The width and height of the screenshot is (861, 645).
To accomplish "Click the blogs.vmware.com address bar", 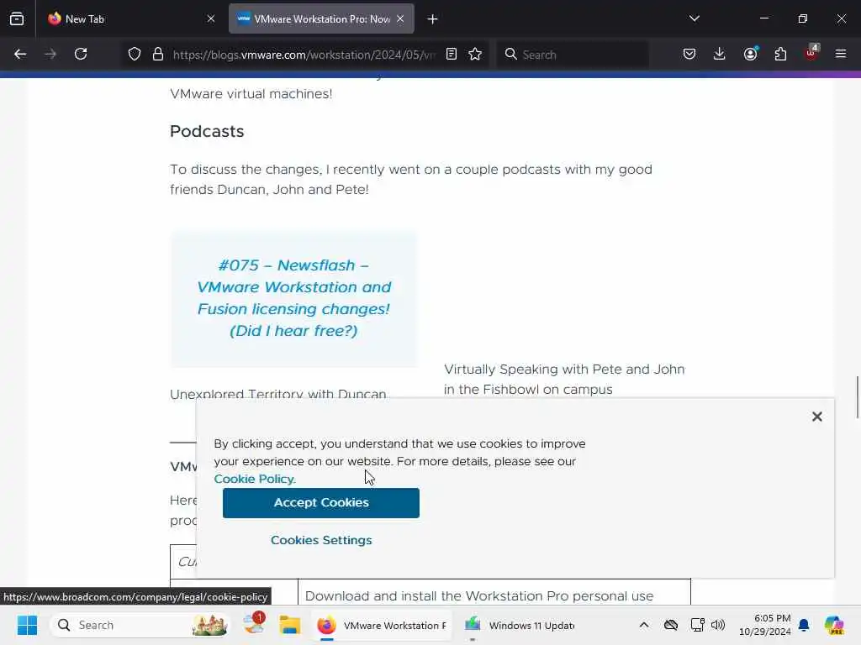I will click(304, 55).
